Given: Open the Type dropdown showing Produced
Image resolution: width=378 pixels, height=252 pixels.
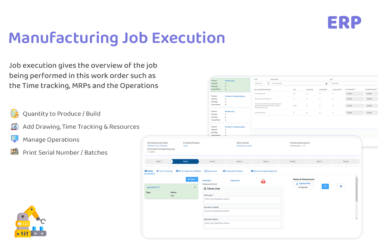Looking at the screenshot, I should tap(261, 83).
